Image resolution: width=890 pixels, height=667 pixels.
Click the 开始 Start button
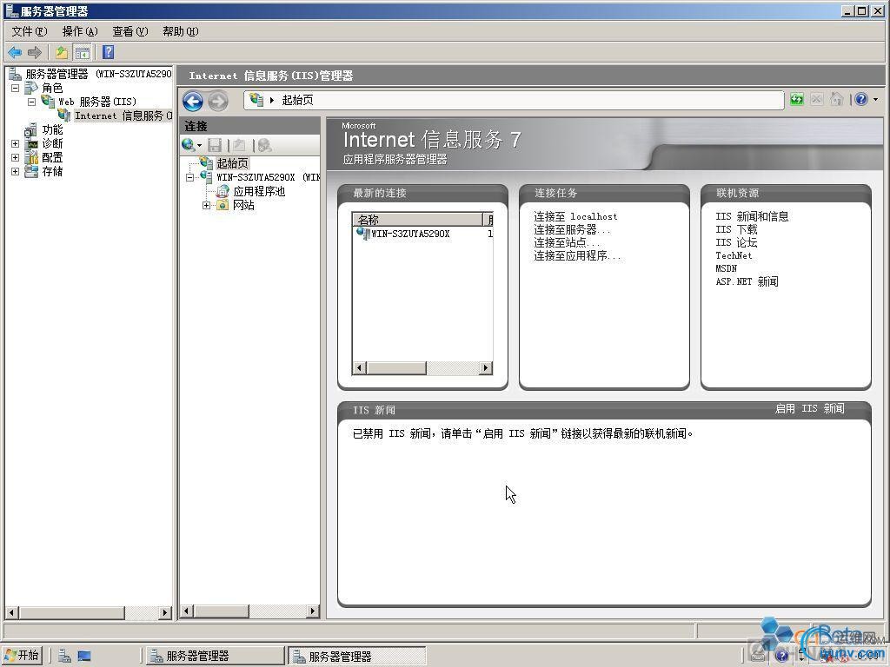22,656
